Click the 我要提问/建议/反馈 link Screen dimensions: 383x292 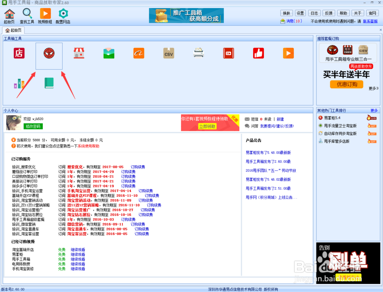click(277, 126)
